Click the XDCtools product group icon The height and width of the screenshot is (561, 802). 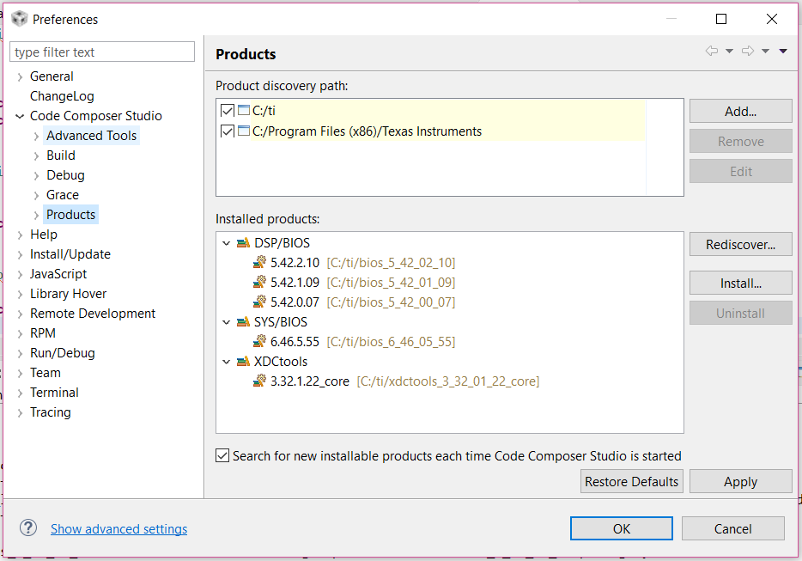coord(243,362)
